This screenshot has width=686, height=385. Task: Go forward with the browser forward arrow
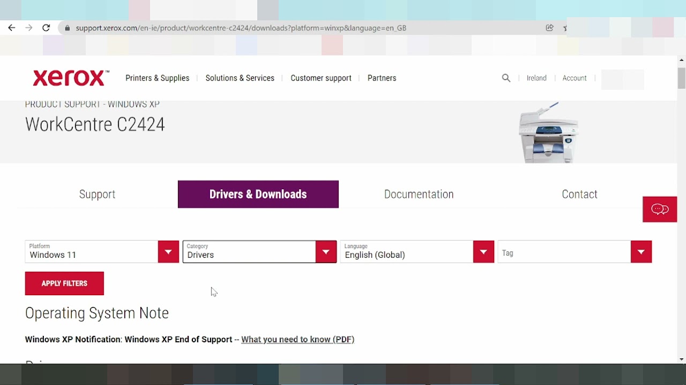[29, 28]
